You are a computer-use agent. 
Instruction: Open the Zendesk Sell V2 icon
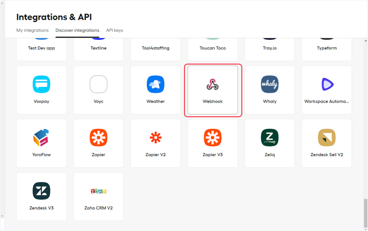[327, 138]
